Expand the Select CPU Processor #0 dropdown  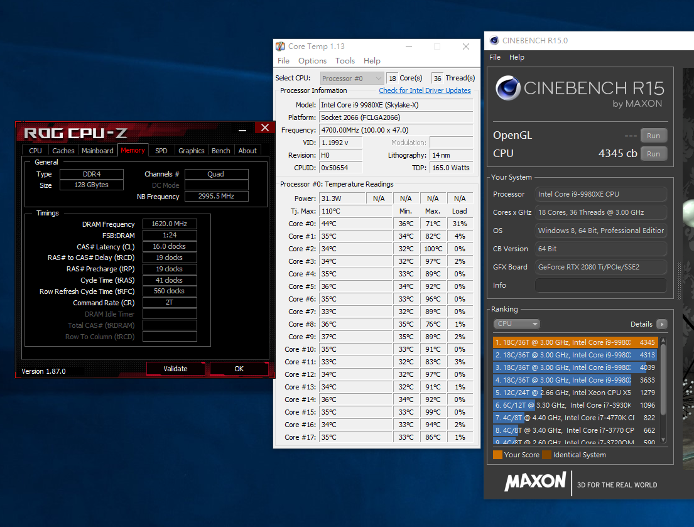click(352, 79)
